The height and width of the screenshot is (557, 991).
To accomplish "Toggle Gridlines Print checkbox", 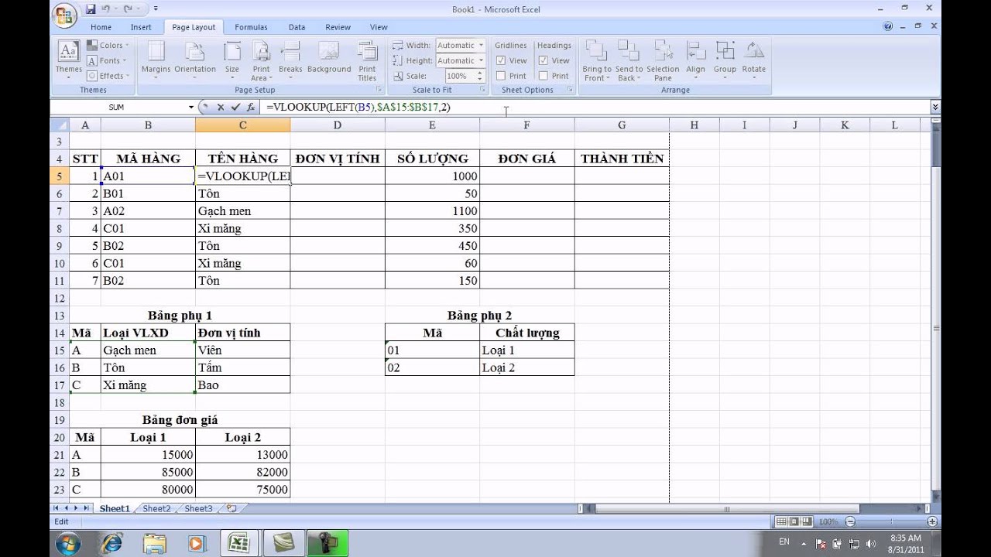I will pyautogui.click(x=501, y=76).
